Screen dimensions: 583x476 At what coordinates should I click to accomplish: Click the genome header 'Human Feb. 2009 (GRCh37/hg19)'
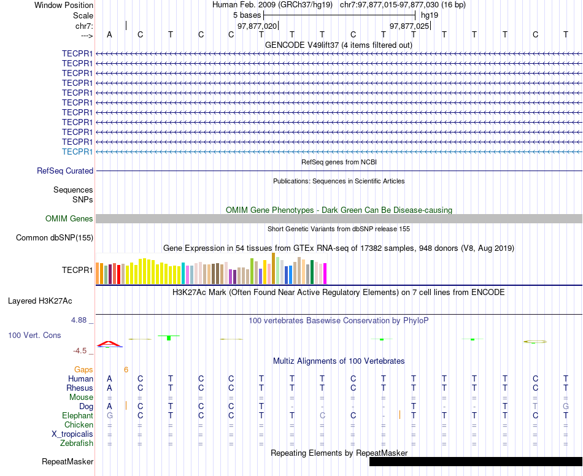coord(272,5)
